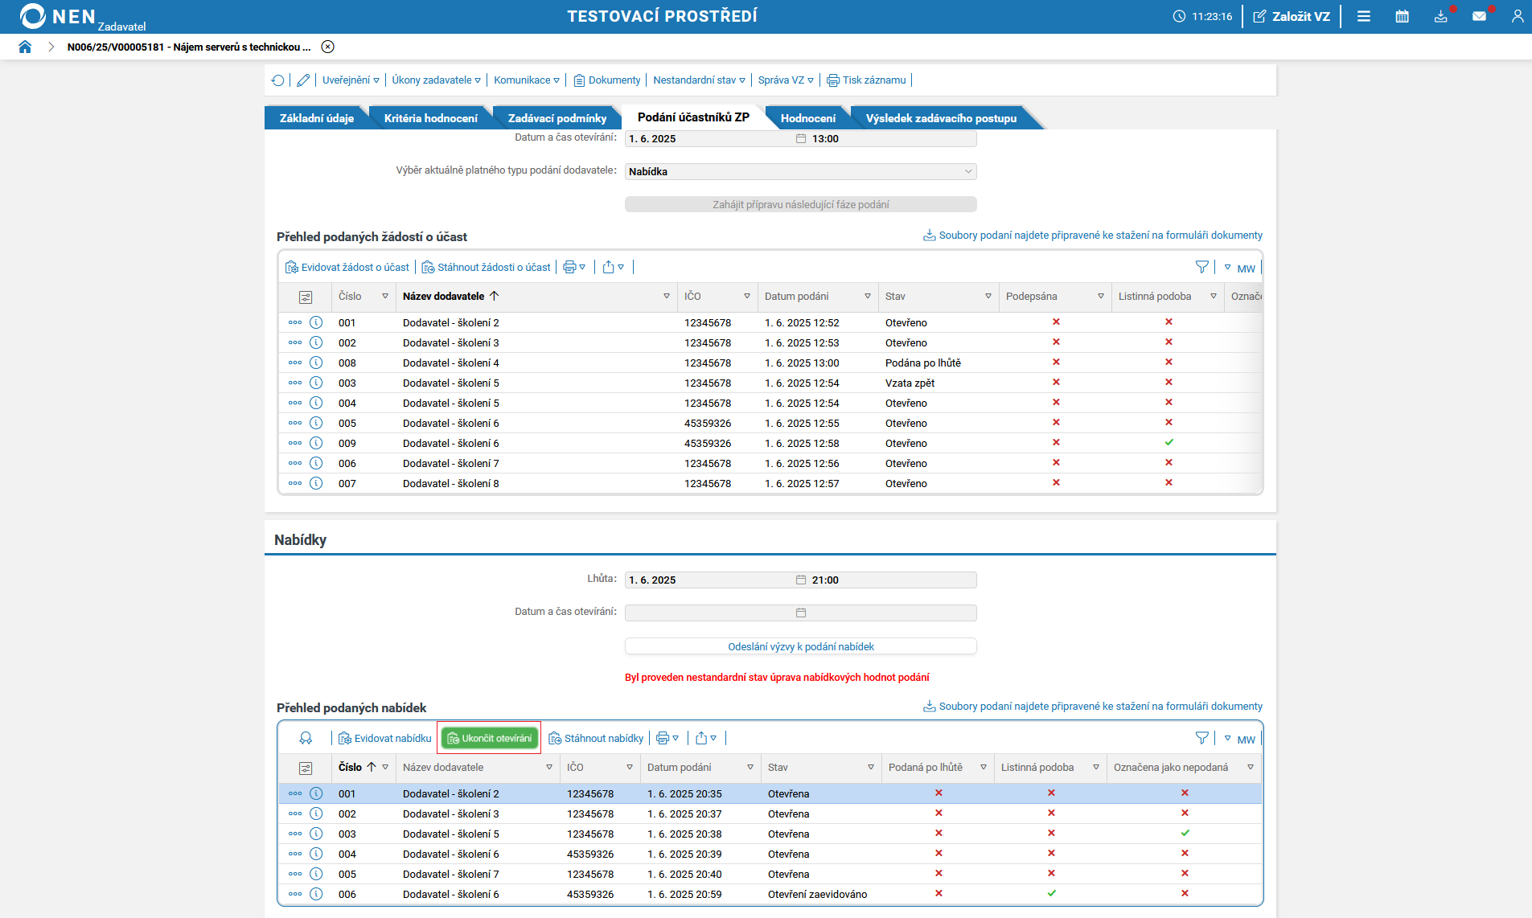
Task: Click info icon for request 008
Action: coord(316,363)
